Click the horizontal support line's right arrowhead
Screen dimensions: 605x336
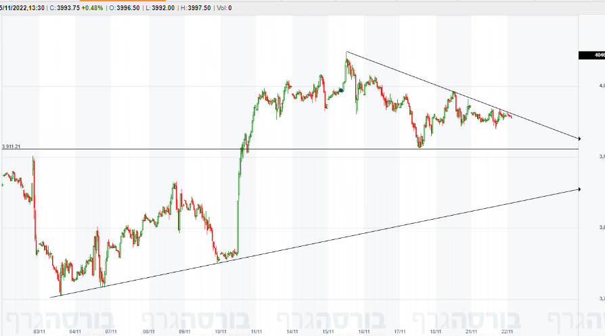(578, 149)
